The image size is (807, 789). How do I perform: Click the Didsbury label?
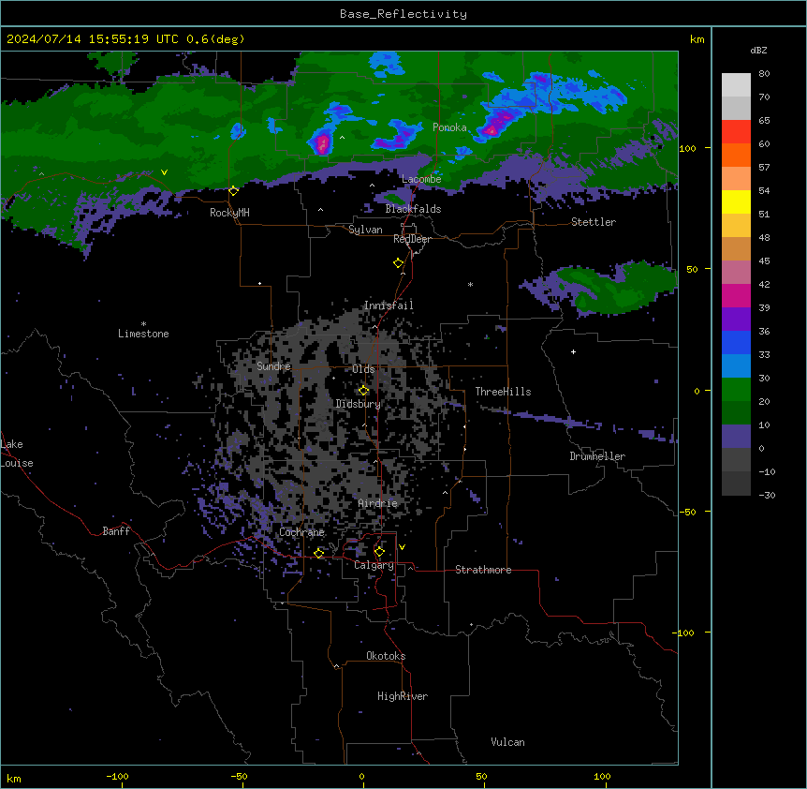(x=358, y=404)
